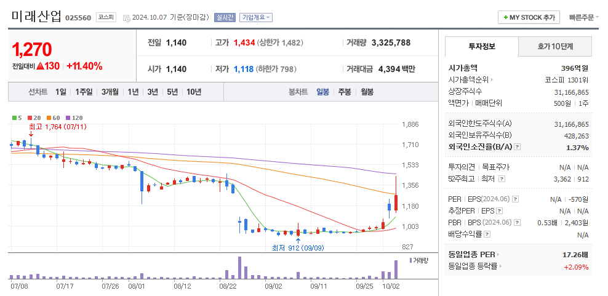Click the 거래대금 value 4,394 백만
Viewport: 608px width, 296px height.
tap(396, 69)
